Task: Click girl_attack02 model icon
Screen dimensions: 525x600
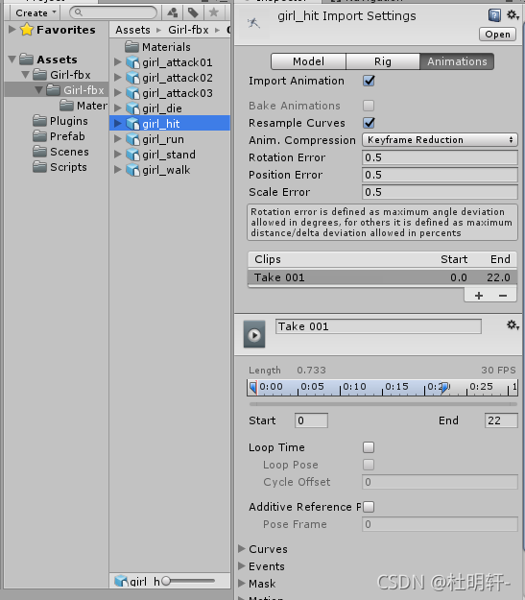Action: 132,78
